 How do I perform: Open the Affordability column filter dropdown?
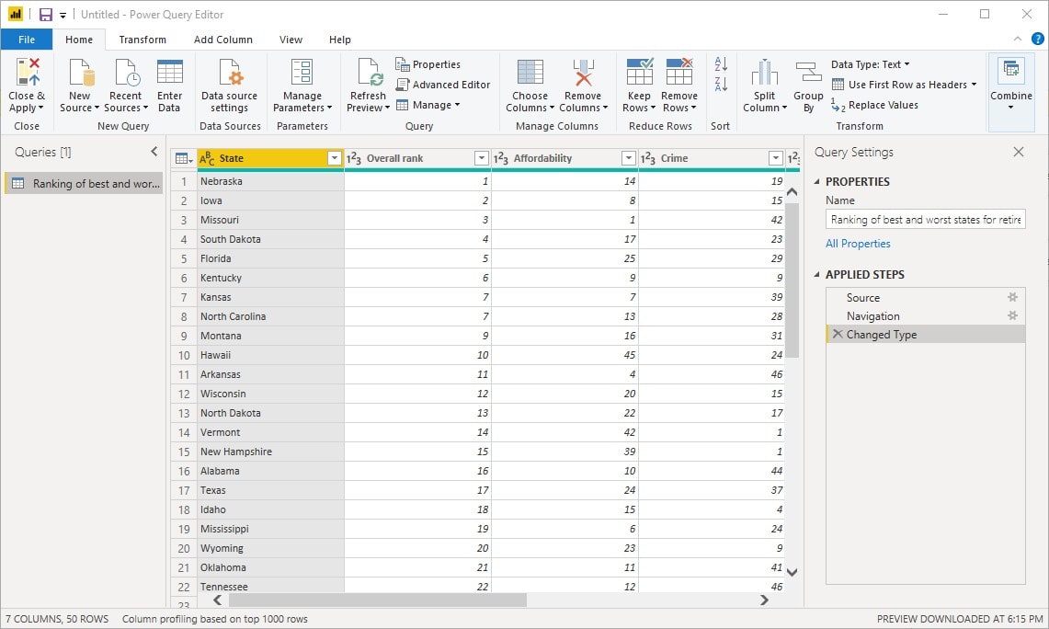click(628, 158)
